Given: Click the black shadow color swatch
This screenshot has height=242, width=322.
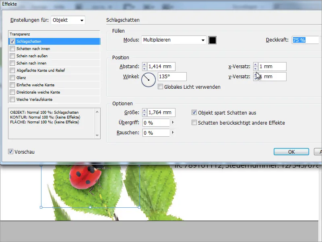Looking at the screenshot, I should click(x=213, y=40).
